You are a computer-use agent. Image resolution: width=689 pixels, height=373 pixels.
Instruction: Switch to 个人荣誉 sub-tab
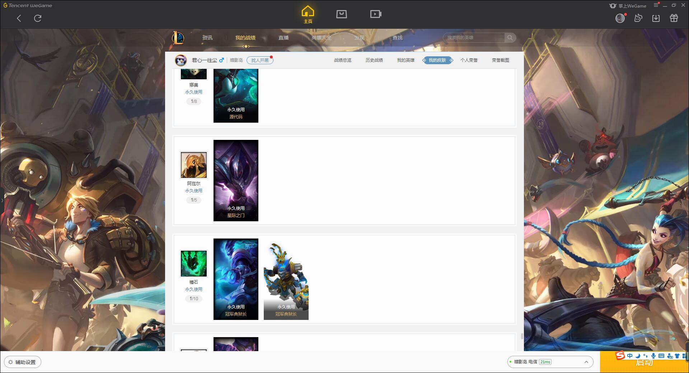(x=469, y=60)
